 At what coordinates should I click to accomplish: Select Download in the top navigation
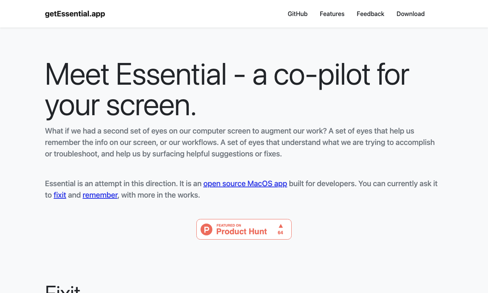click(x=411, y=14)
